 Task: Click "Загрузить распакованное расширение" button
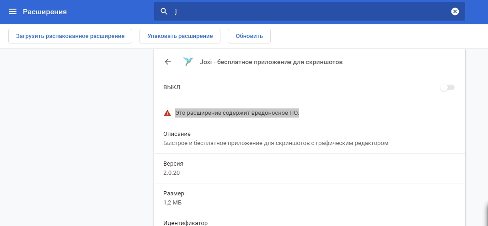70,36
